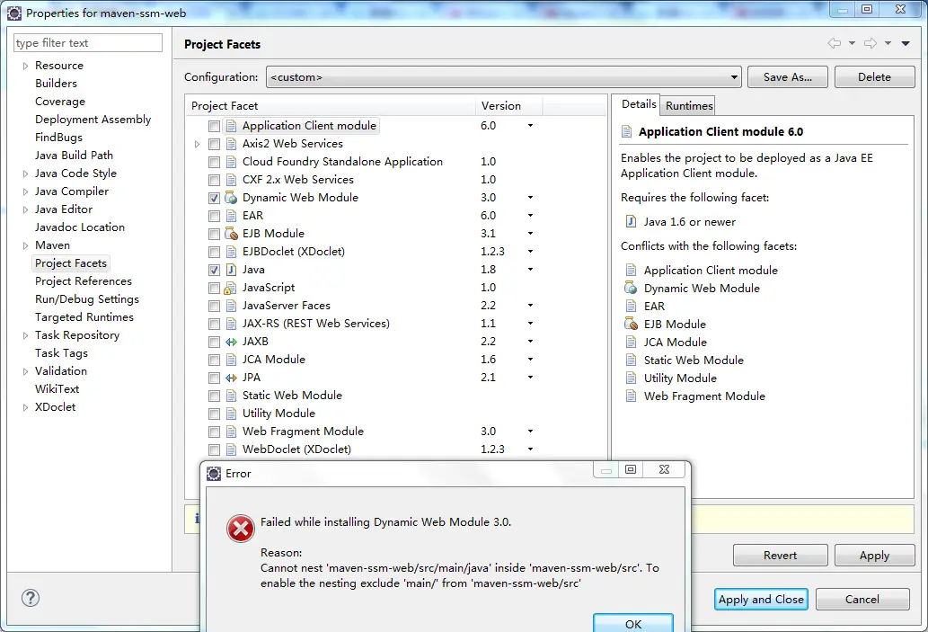Viewport: 928px width, 632px height.
Task: Open Dynamic Web Module version dropdown
Action: coord(530,198)
